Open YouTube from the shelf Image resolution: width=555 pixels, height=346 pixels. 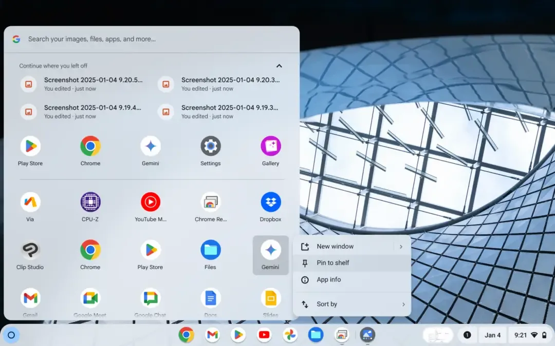(x=264, y=335)
